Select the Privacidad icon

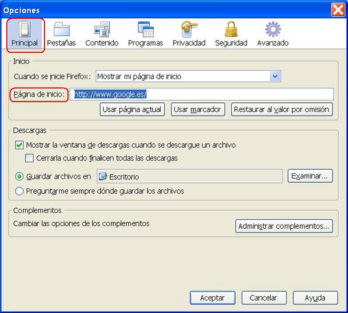coord(189,29)
